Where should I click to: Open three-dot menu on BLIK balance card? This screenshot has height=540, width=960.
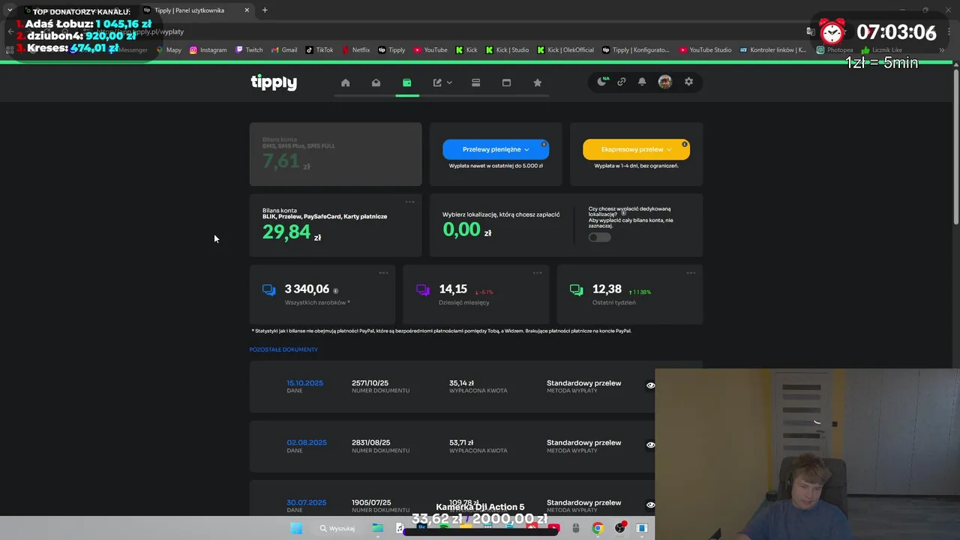pos(409,202)
